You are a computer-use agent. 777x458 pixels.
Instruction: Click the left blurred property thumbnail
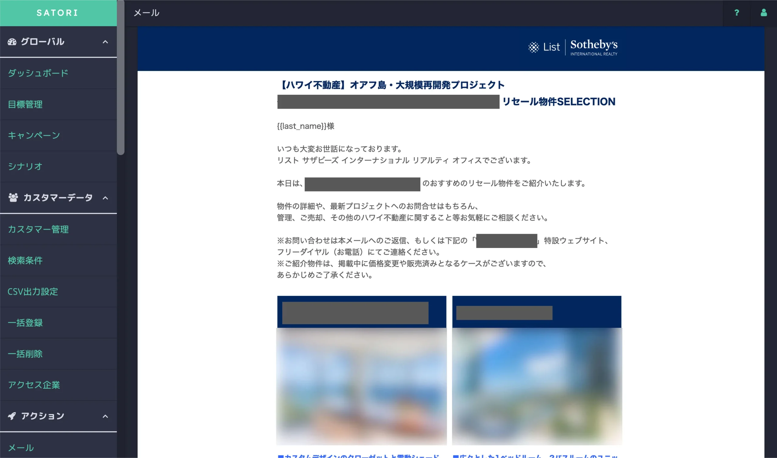(x=361, y=386)
